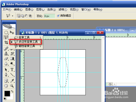Screen dimensions: 136x102
Task: Select the Move tool
Action: click(12, 32)
